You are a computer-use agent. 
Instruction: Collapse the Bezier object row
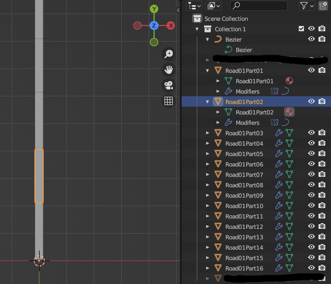pos(208,40)
